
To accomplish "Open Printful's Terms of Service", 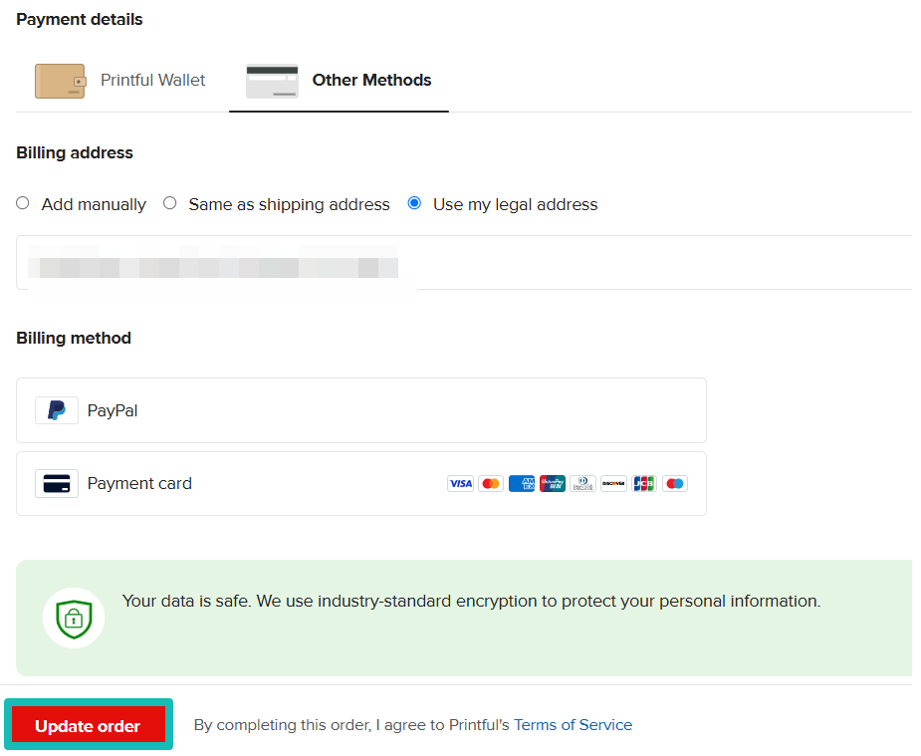I will [573, 724].
